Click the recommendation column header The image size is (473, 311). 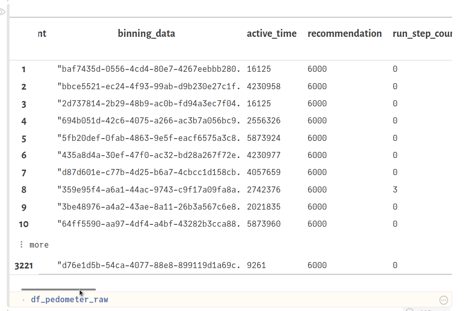344,33
